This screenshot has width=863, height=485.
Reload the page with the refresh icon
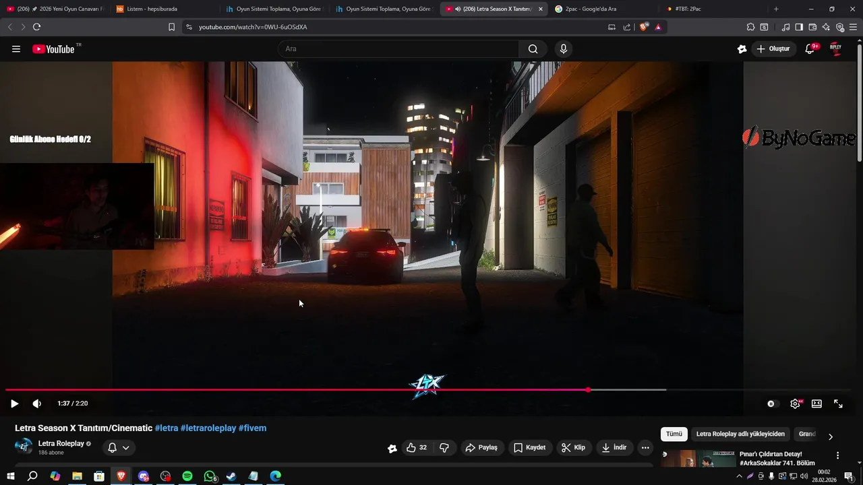pyautogui.click(x=36, y=27)
